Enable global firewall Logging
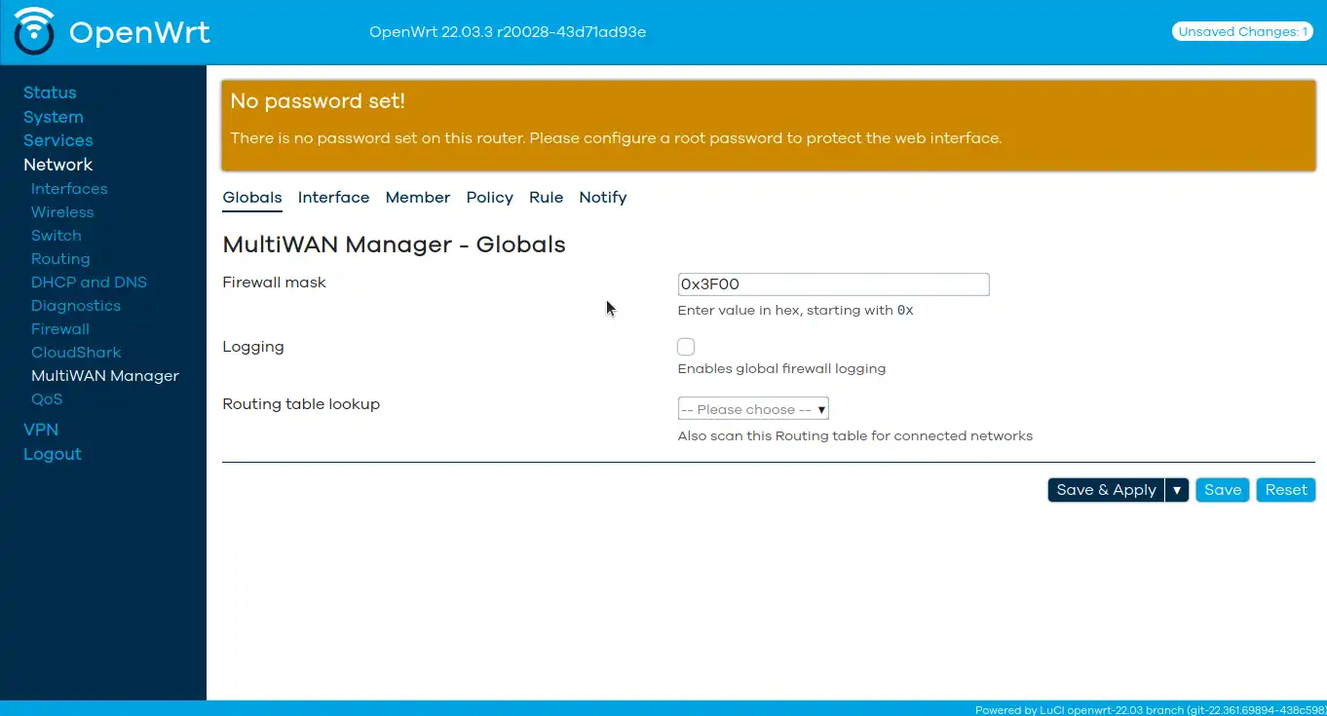This screenshot has width=1327, height=716. (x=686, y=346)
